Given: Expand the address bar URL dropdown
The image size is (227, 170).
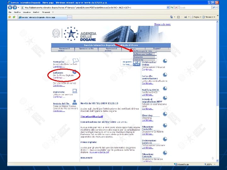Looking at the screenshot, I should click(168, 8).
